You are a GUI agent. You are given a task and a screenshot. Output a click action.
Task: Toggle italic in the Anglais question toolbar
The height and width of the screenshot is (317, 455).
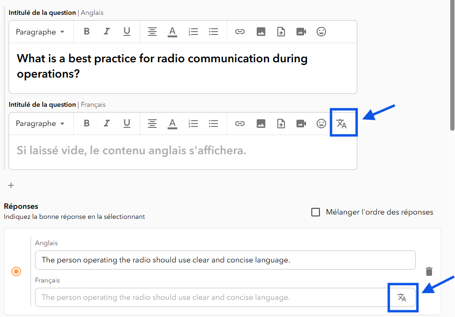coord(107,31)
